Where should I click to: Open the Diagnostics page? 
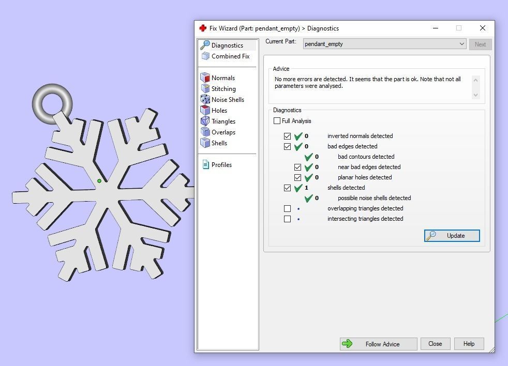228,45
